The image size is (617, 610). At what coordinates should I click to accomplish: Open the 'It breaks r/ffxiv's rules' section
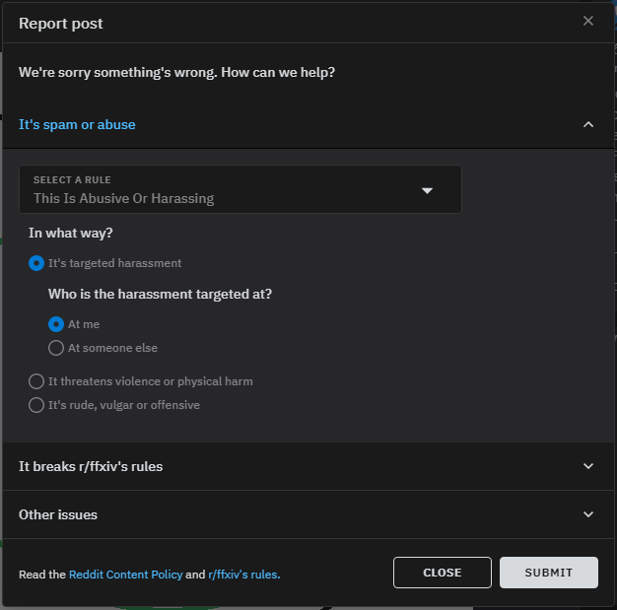(91, 466)
